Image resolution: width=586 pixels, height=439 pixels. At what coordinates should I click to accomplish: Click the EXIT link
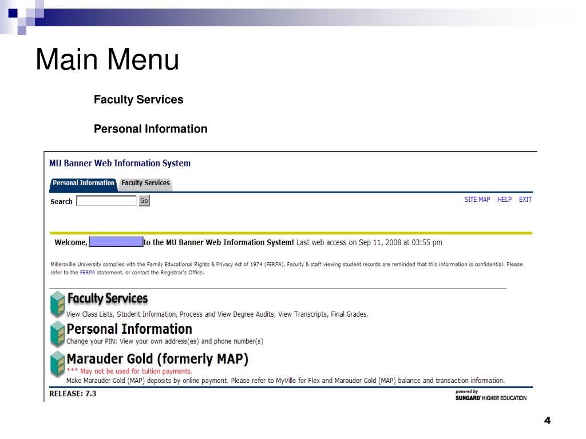(525, 199)
